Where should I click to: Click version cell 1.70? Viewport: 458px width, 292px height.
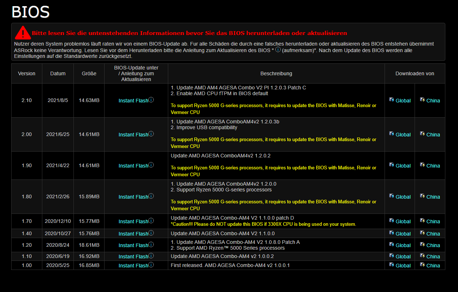click(27, 221)
